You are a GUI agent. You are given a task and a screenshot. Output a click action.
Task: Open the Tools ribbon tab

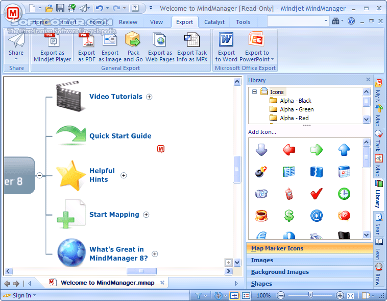click(x=243, y=22)
